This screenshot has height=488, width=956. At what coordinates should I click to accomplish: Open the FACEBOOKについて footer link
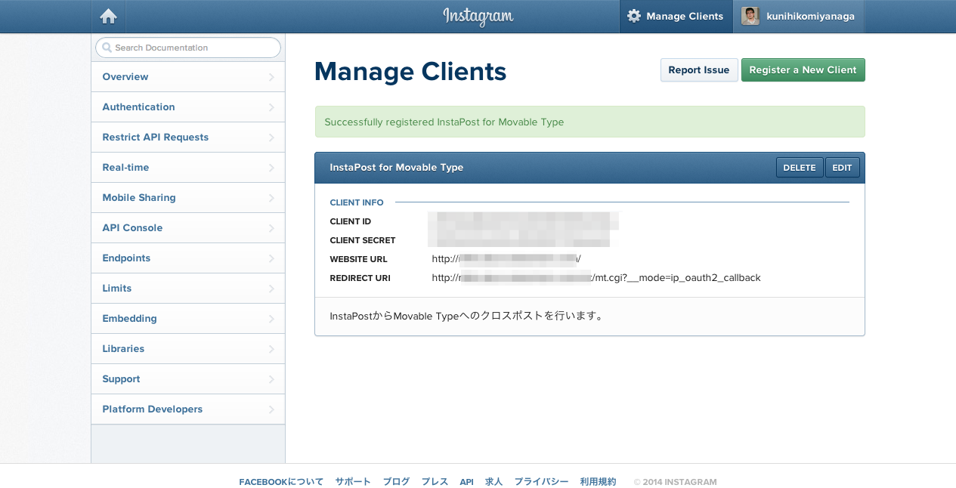281,482
